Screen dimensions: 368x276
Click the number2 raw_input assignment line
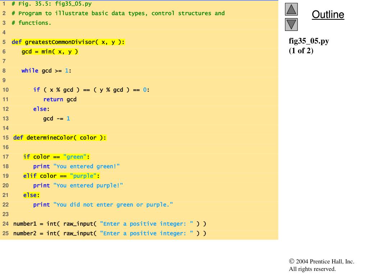tap(110, 234)
